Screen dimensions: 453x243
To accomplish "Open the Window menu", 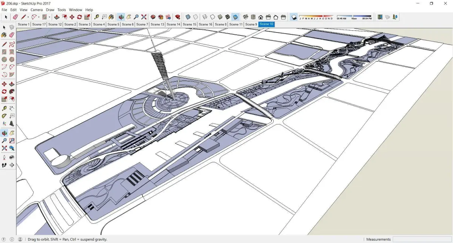I will pos(75,10).
